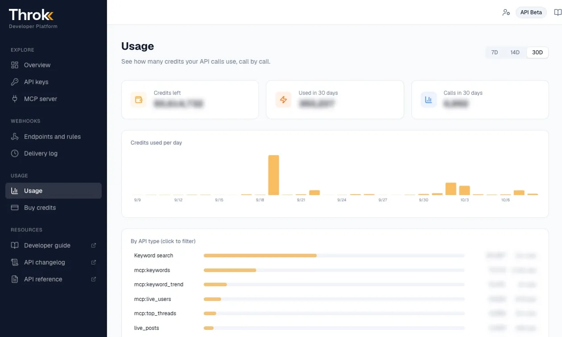
Task: Open the Buy credits page
Action: click(x=54, y=208)
